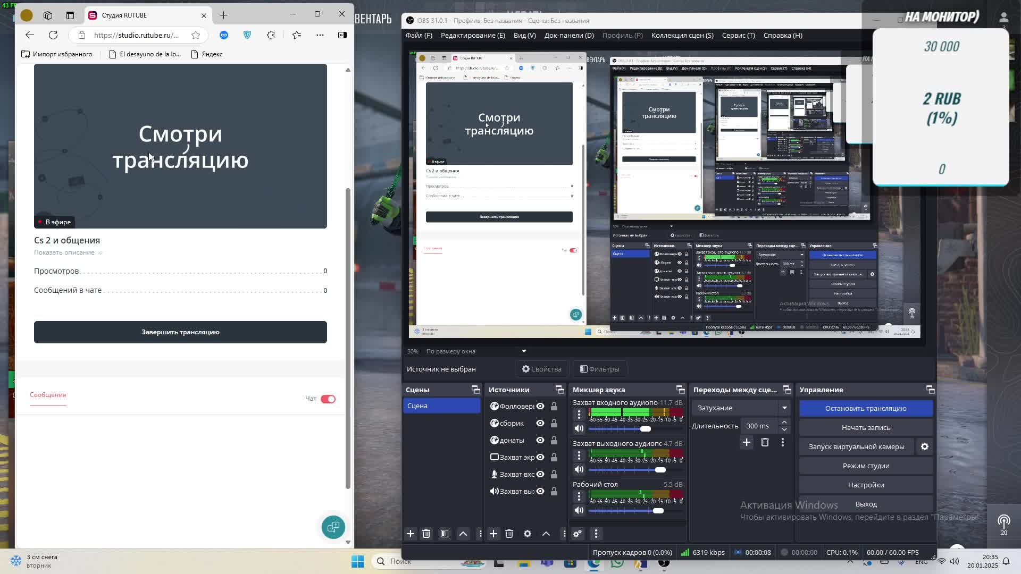
Task: Switch to Сообщения tab in Rutube
Action: tap(48, 395)
